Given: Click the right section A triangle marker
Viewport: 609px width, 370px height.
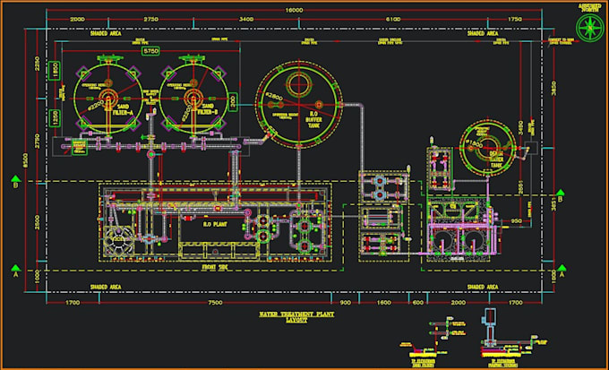Looking at the screenshot, I should click(x=562, y=268).
